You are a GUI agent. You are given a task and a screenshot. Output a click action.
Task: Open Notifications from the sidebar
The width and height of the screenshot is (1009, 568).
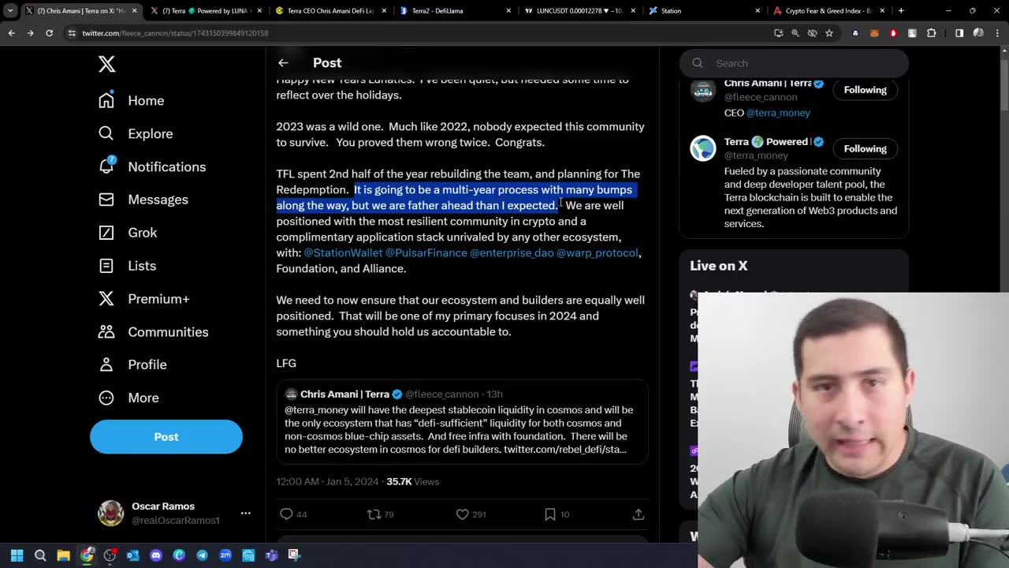click(x=152, y=166)
